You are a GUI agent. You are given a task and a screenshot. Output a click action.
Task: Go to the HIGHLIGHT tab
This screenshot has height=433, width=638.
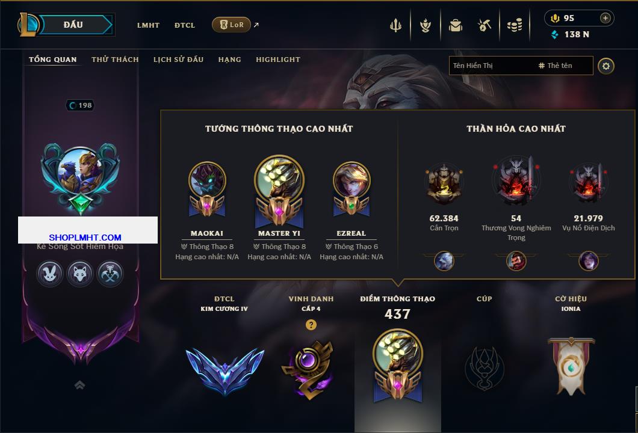278,60
